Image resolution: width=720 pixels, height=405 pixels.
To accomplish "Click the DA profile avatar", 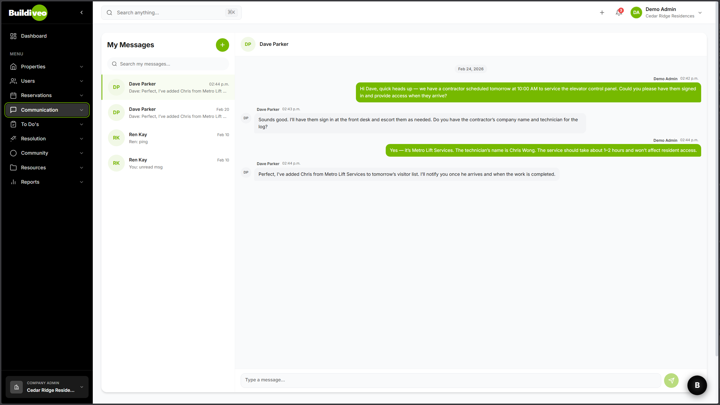I will [636, 13].
